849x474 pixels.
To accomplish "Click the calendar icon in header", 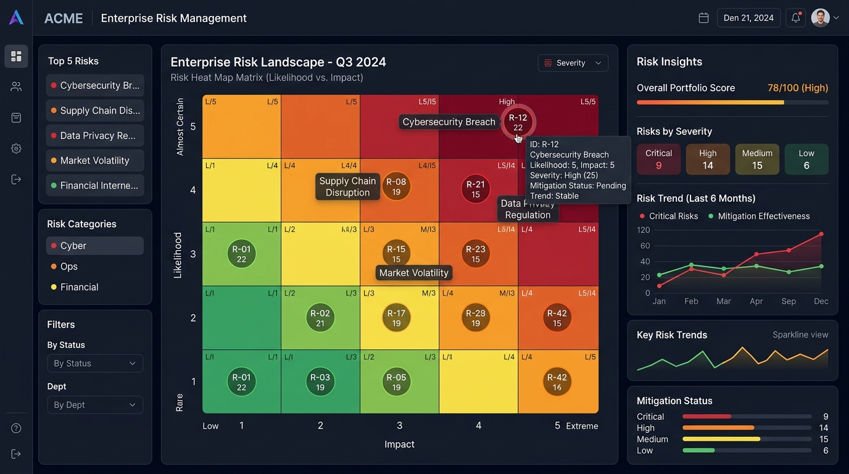I will coord(703,18).
